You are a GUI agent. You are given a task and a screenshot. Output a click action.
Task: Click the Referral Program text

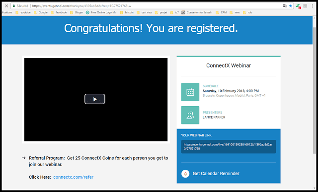pyautogui.click(x=98, y=161)
